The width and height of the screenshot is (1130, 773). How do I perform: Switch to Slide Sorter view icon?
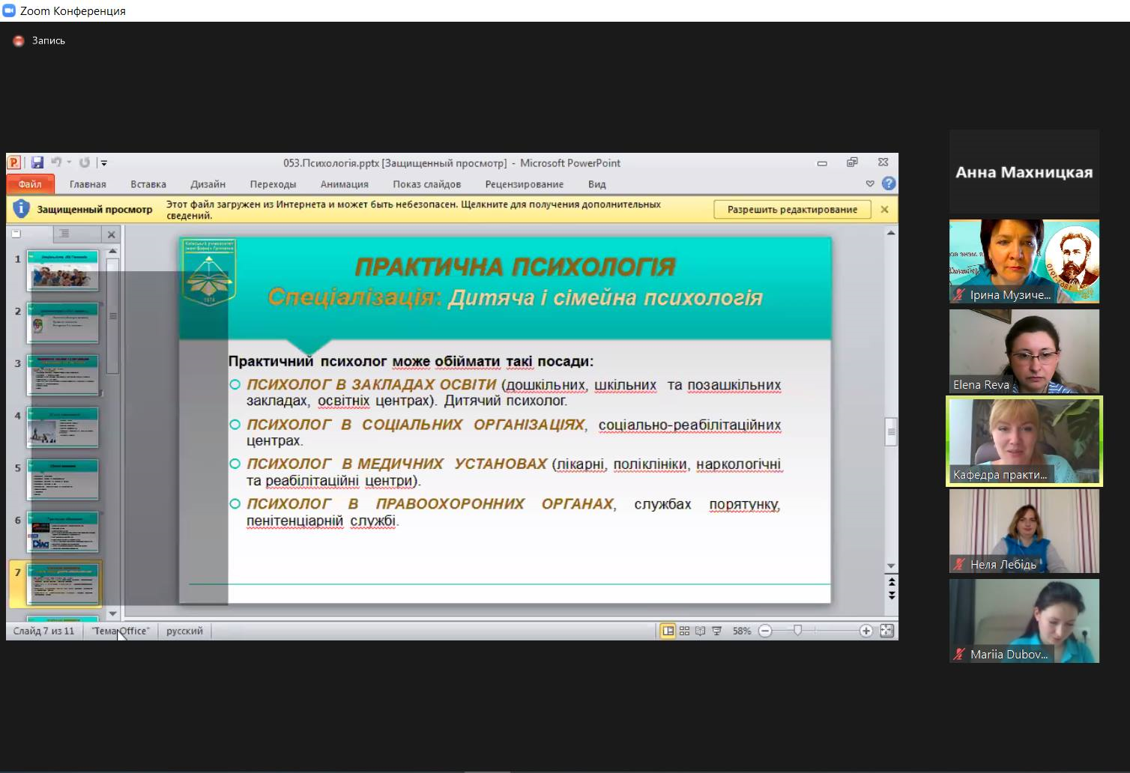click(684, 631)
